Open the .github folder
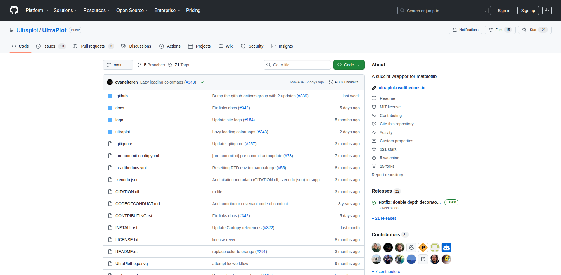The width and height of the screenshot is (561, 275). (122, 96)
